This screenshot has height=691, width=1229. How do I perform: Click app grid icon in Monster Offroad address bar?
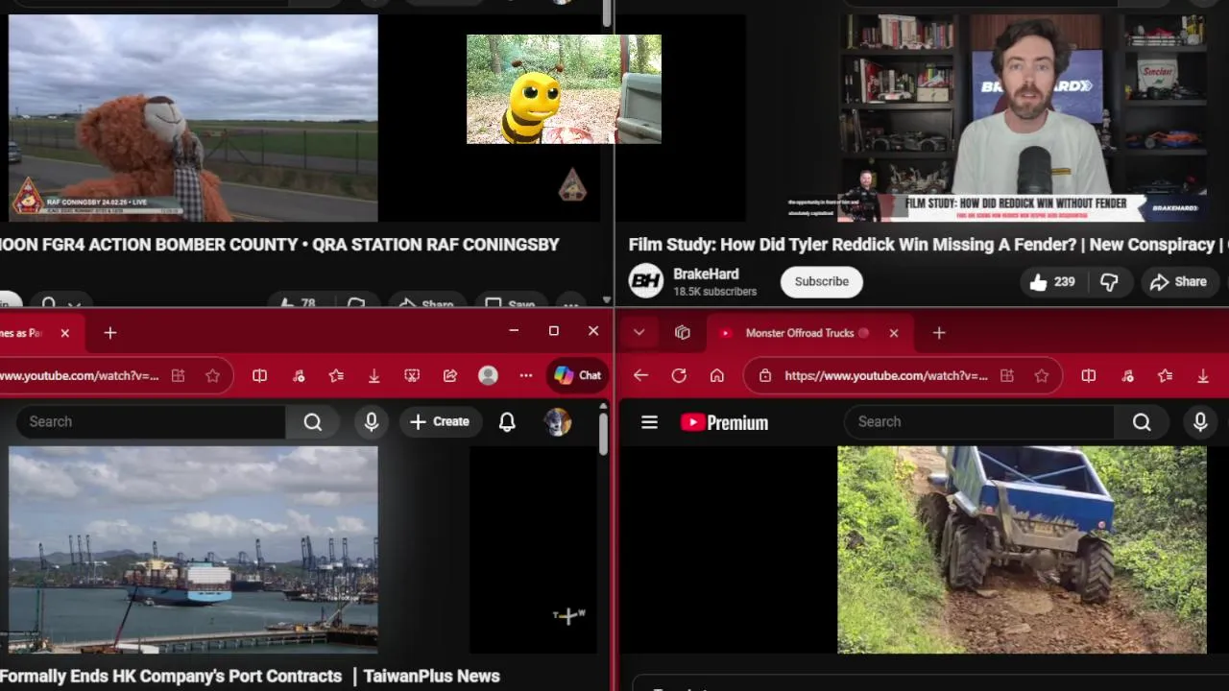[x=1006, y=376]
